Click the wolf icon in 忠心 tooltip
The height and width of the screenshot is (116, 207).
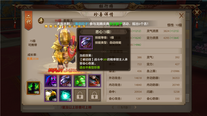(86, 42)
